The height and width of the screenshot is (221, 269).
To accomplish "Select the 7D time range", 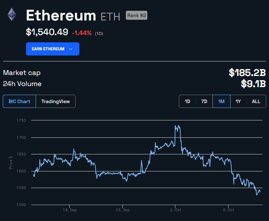I will click(x=204, y=101).
